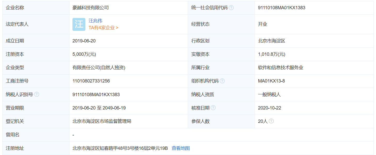Click 所属行业 label cell

pos(221,68)
